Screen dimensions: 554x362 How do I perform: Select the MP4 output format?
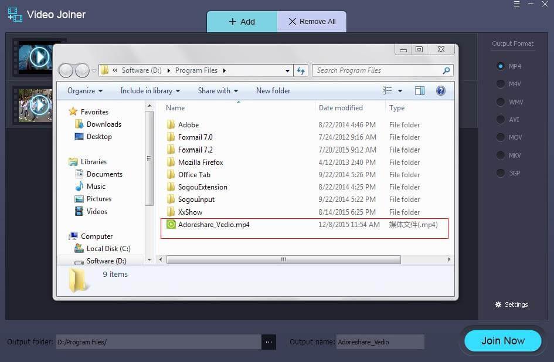501,66
